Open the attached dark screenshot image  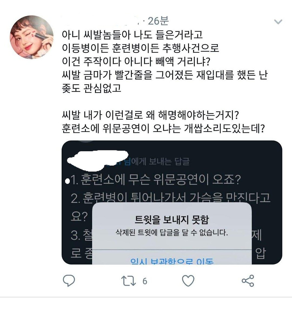172,203
